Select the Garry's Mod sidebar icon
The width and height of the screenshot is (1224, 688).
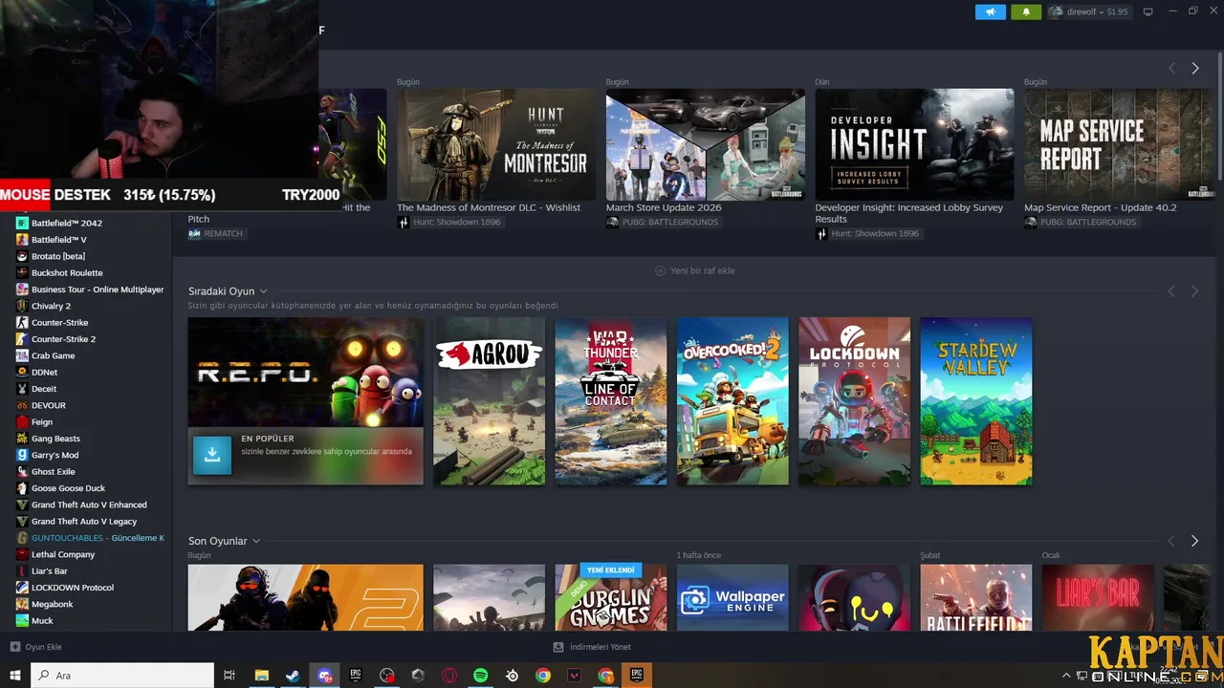22,455
